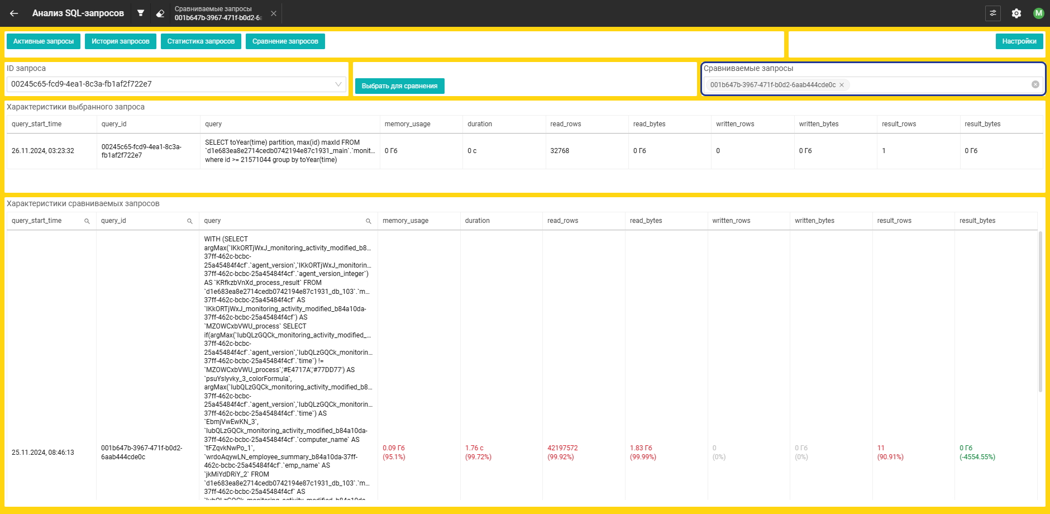The width and height of the screenshot is (1050, 514).
Task: Click Выбрать для сравнения button
Action: coord(400,86)
